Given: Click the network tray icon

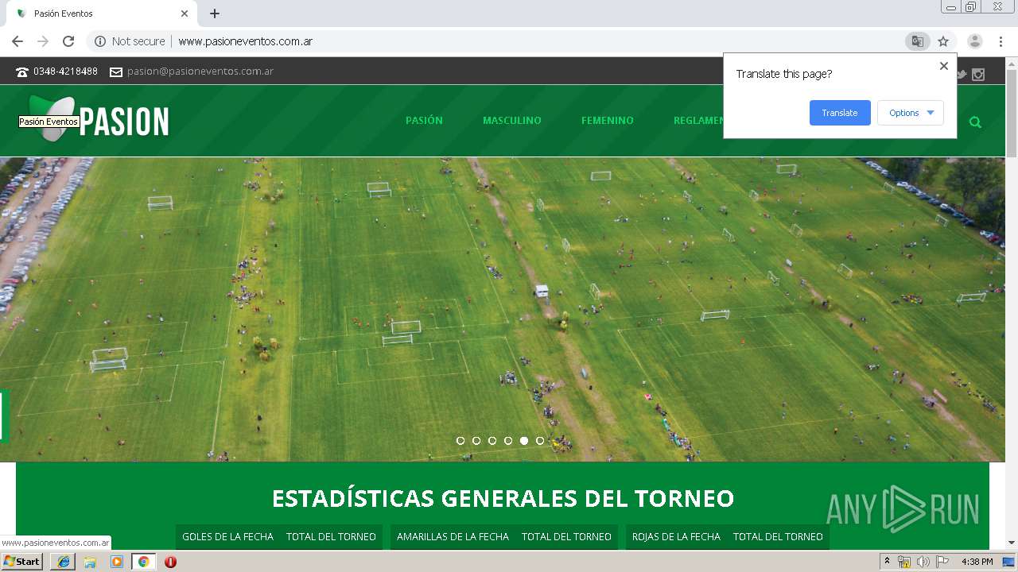Looking at the screenshot, I should tap(904, 562).
